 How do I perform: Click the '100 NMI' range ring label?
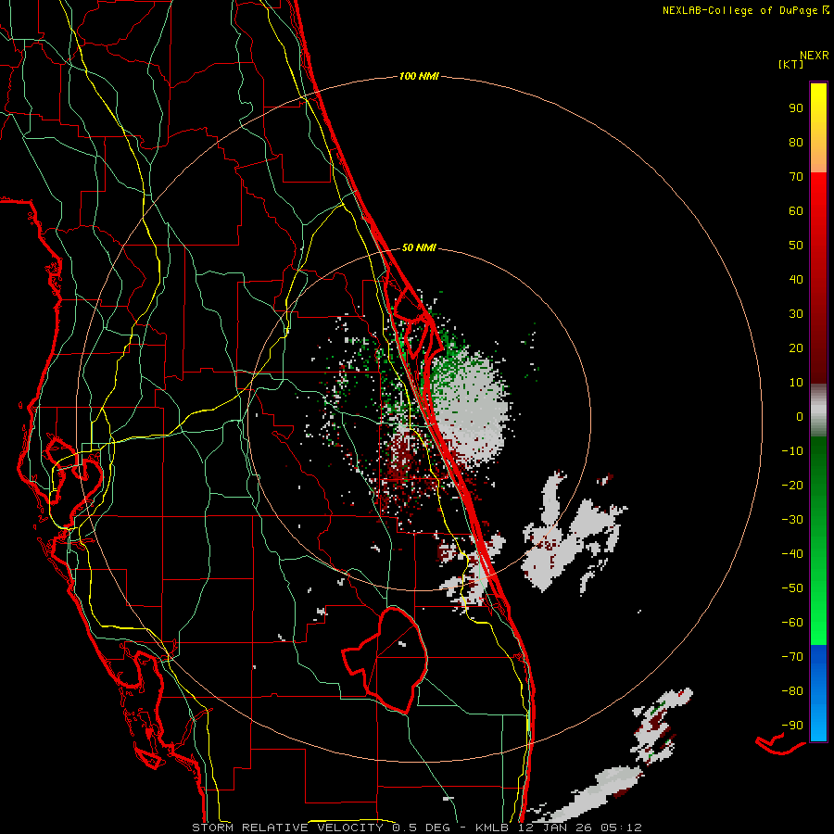point(419,77)
